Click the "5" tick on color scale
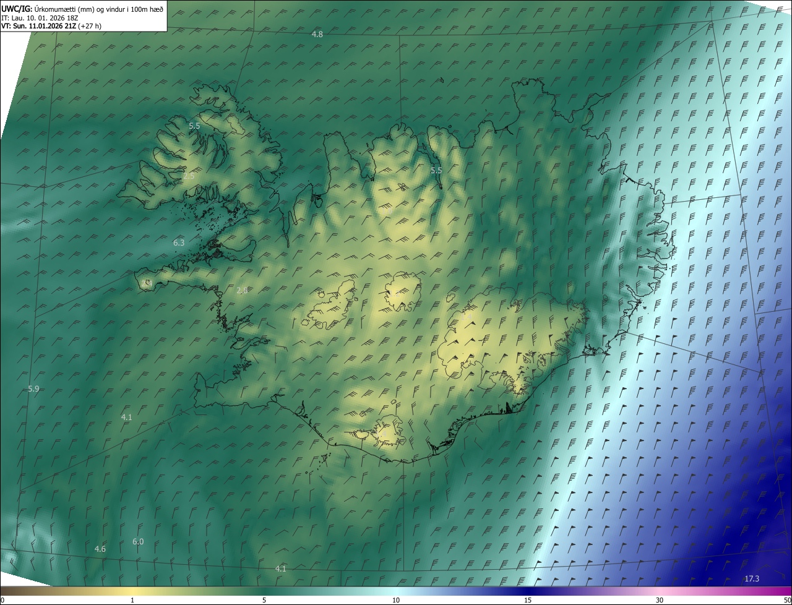The width and height of the screenshot is (792, 605). [264, 600]
